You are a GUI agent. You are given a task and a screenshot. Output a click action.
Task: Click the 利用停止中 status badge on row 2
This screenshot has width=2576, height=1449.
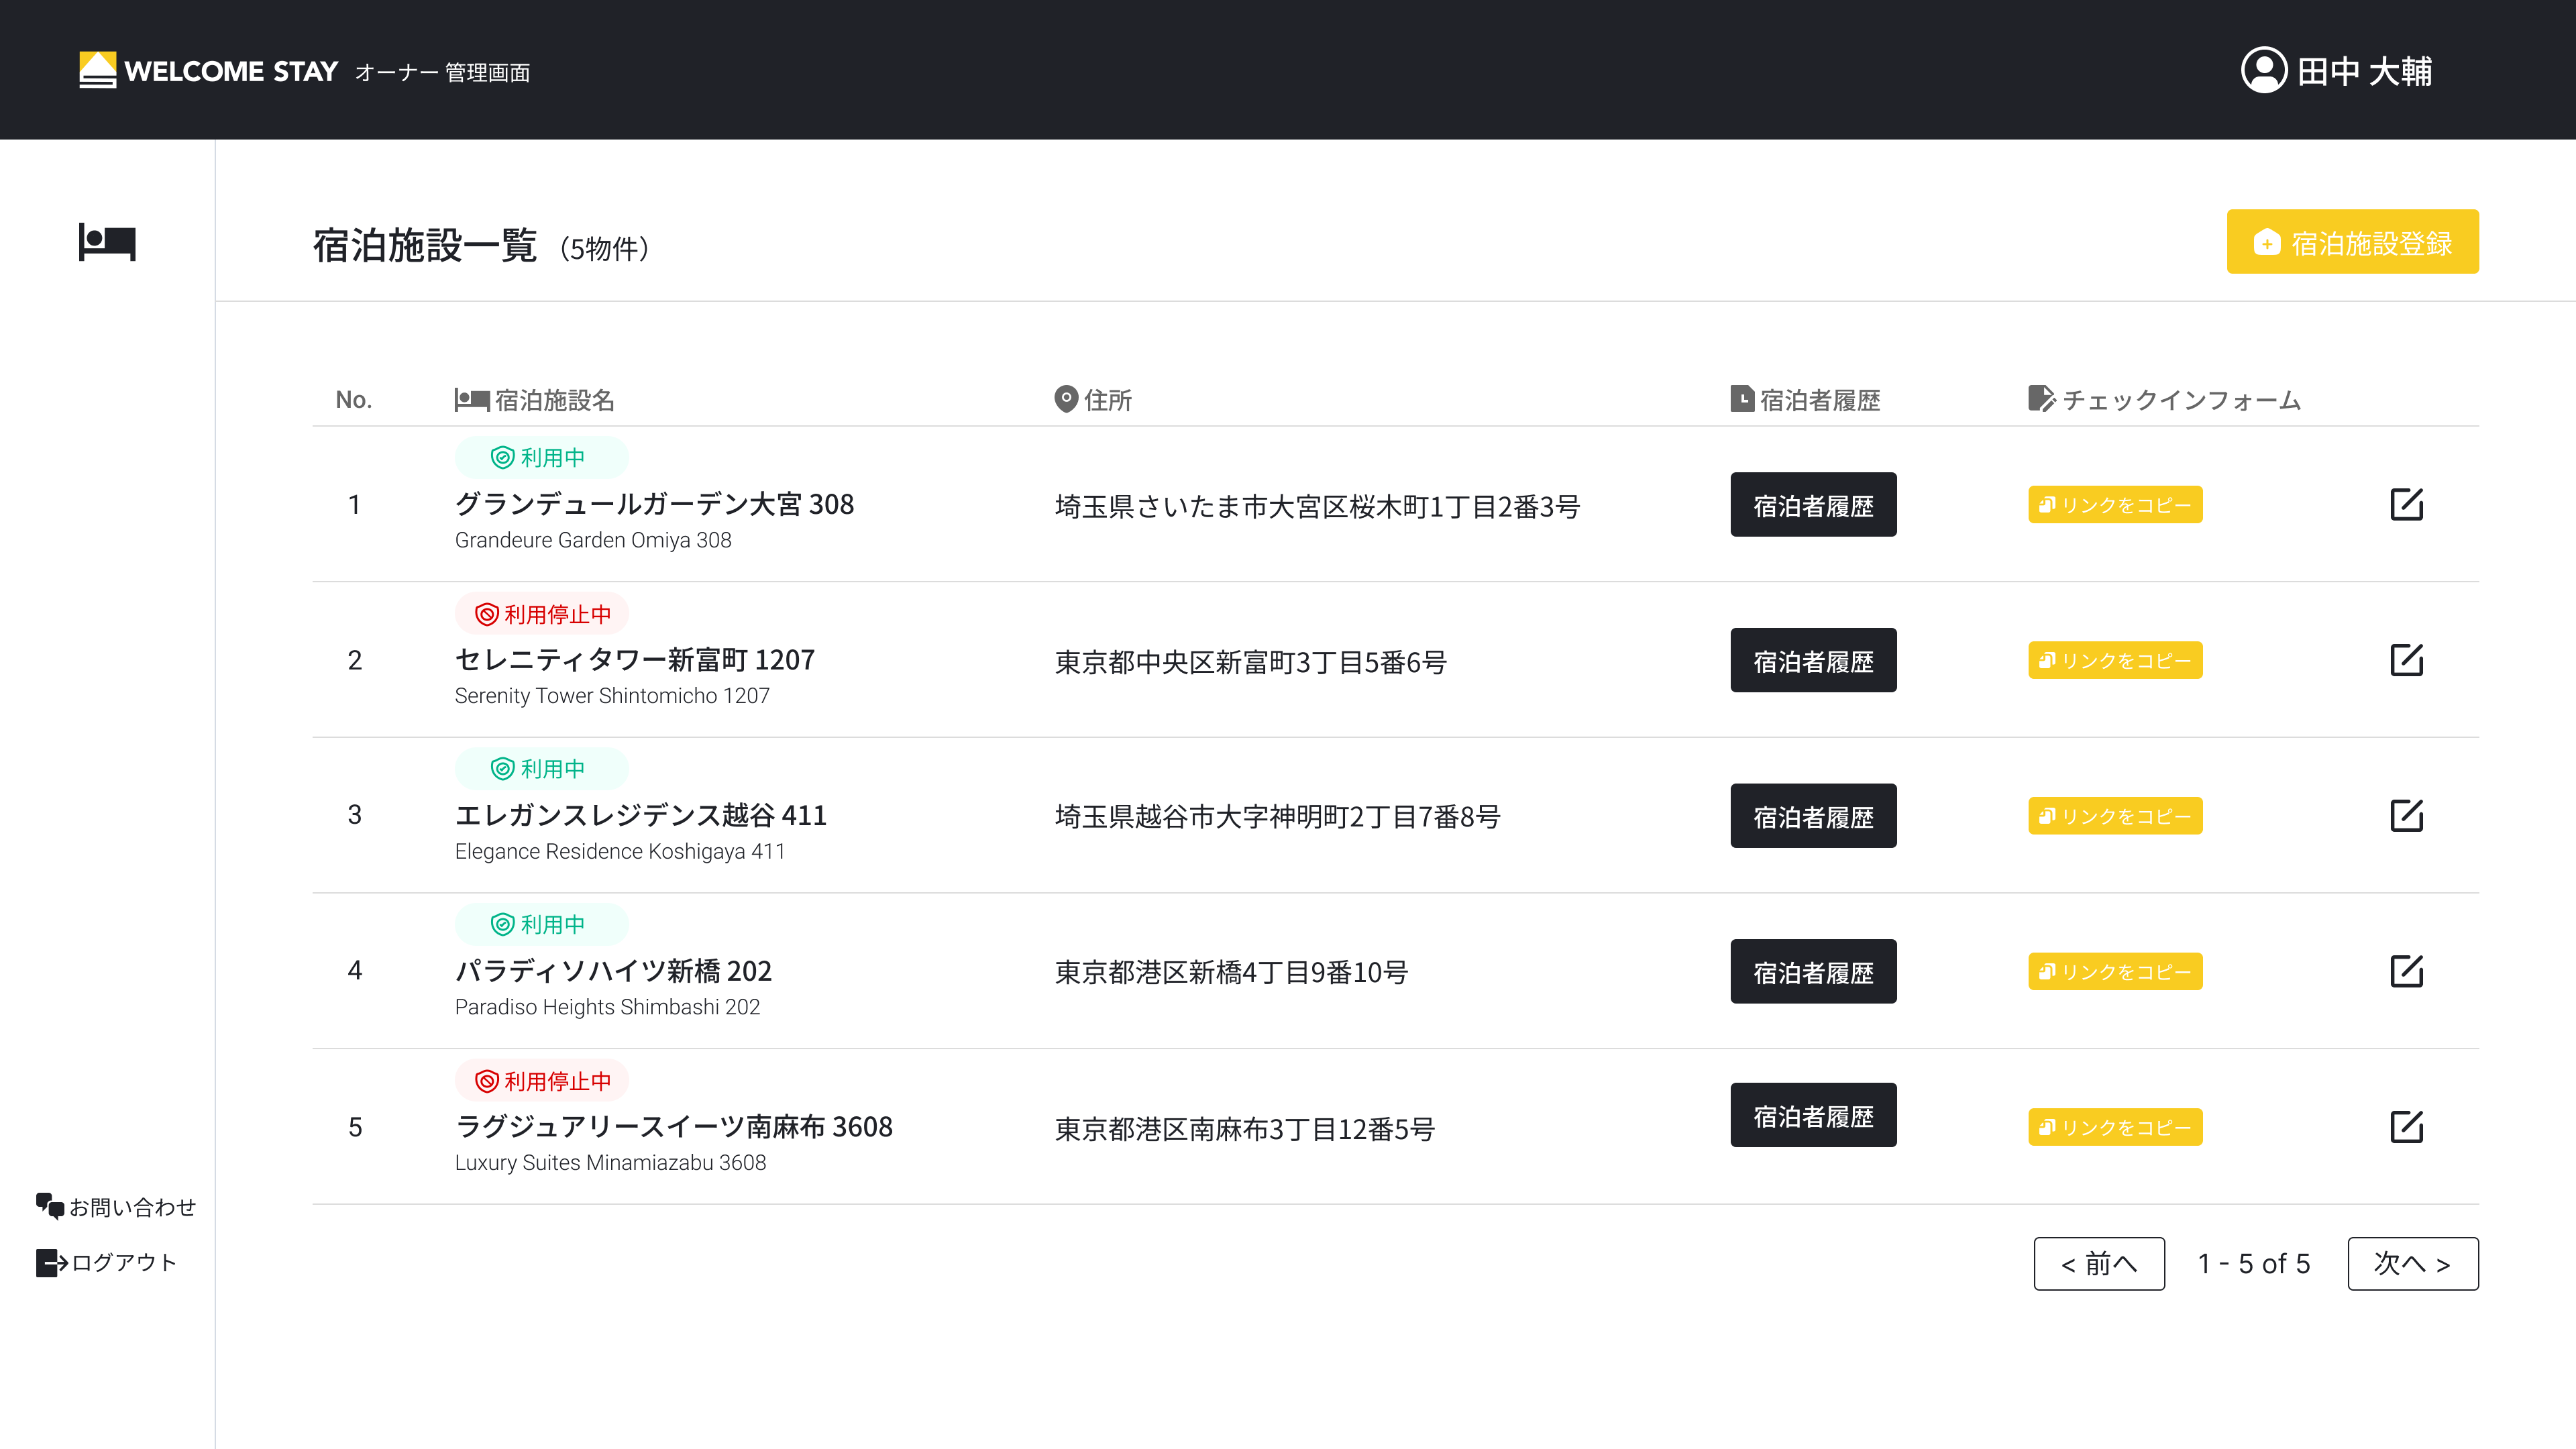click(x=542, y=614)
